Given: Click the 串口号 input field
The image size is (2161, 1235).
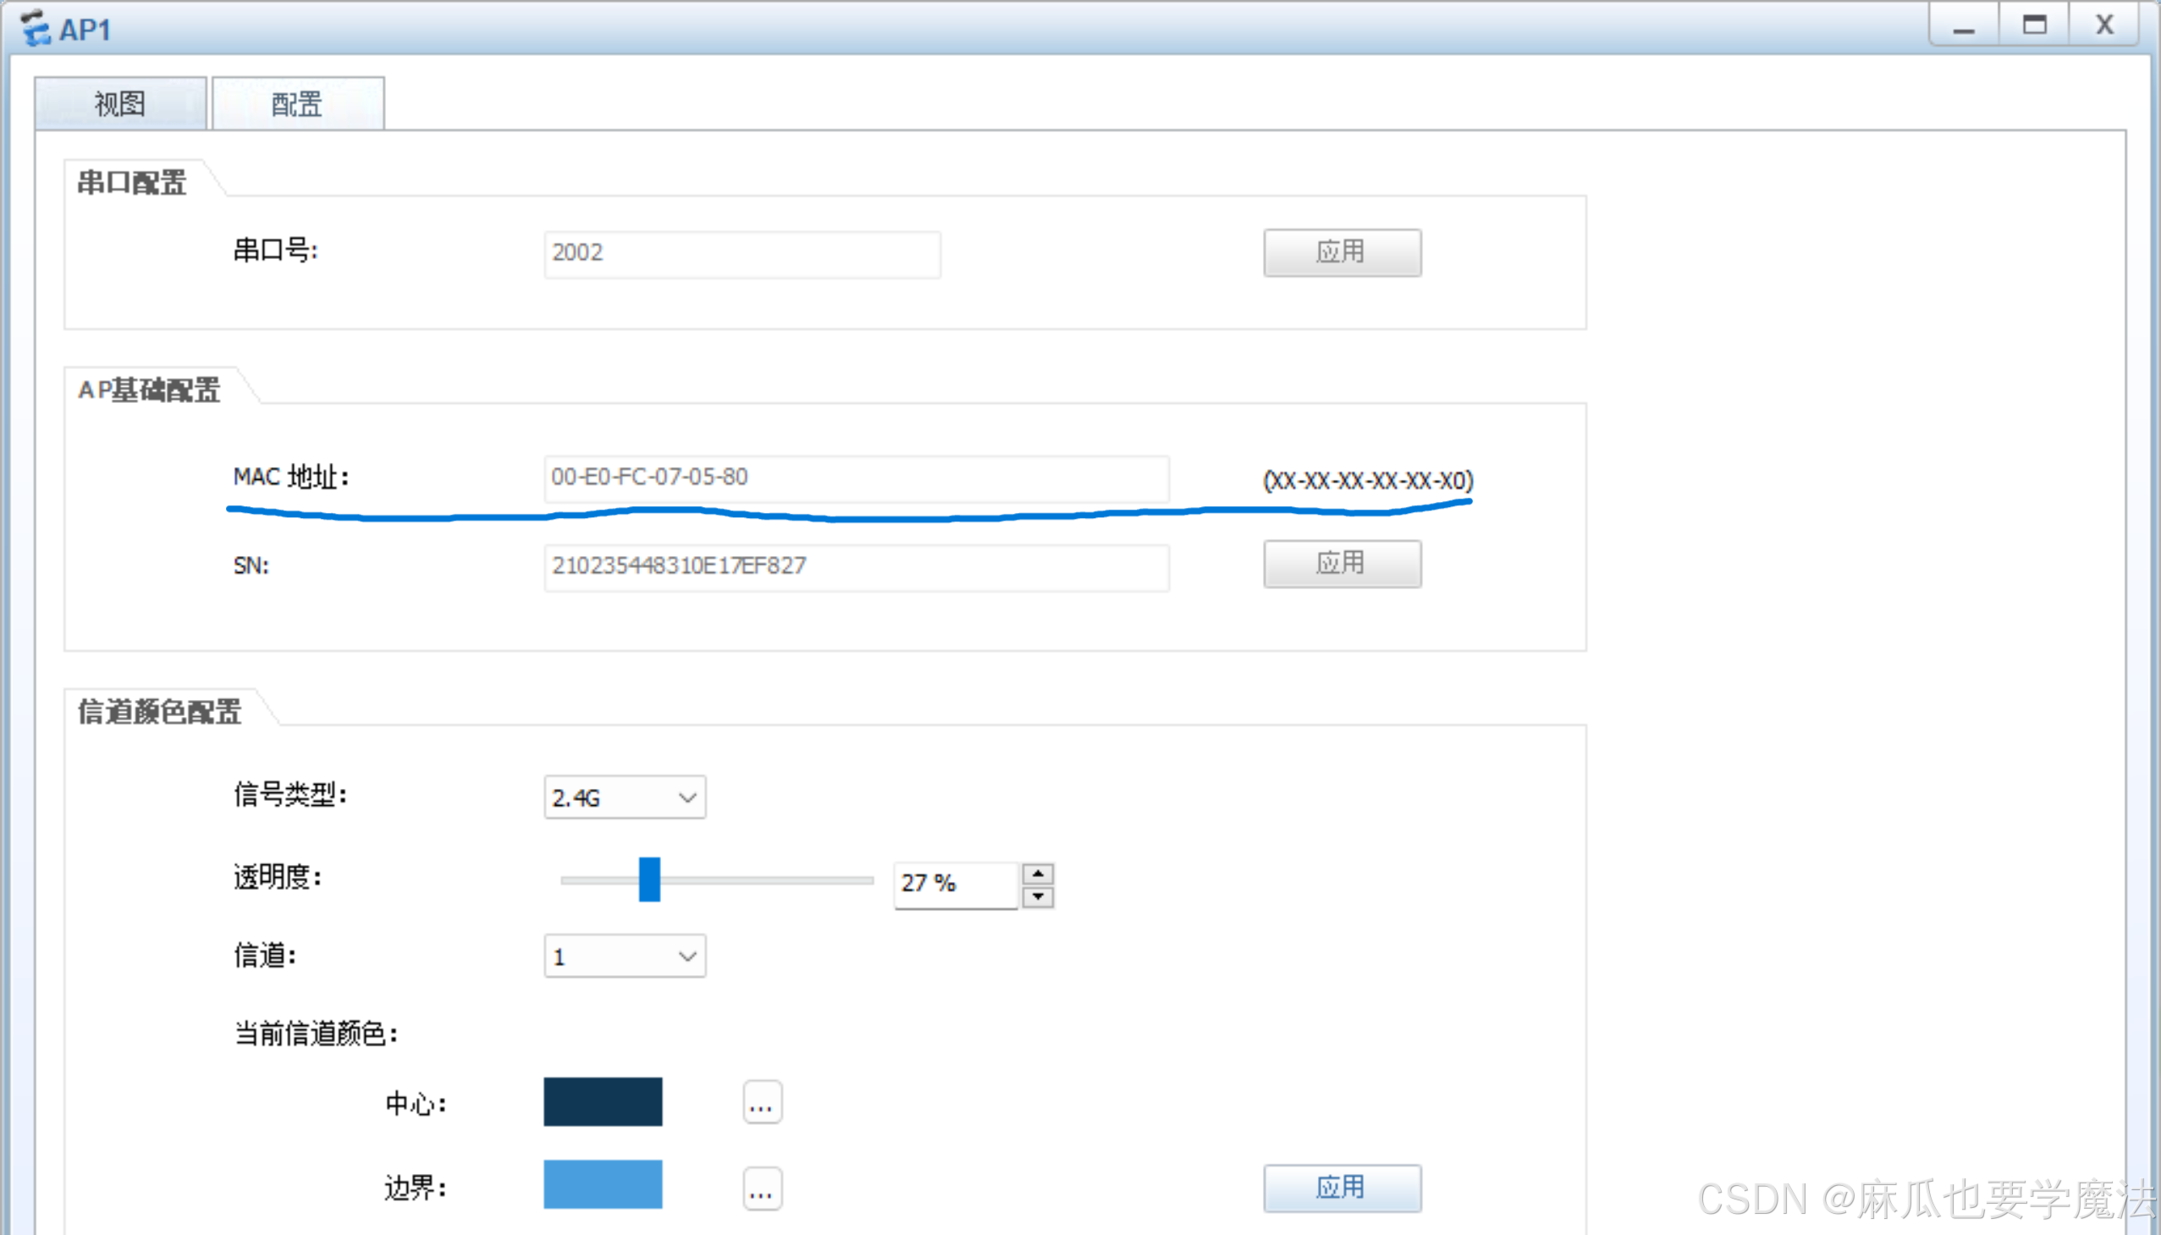Looking at the screenshot, I should (741, 254).
